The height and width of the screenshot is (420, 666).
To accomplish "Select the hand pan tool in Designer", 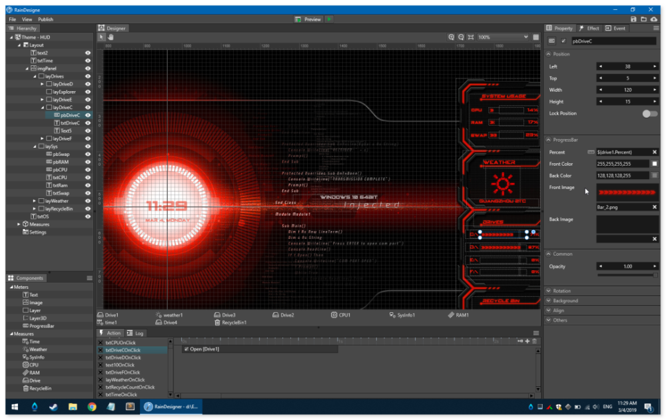I will (111, 37).
